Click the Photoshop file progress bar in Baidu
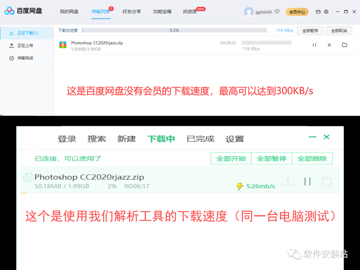Viewport: 360px width, 270px height. (267, 43)
